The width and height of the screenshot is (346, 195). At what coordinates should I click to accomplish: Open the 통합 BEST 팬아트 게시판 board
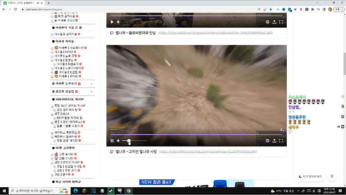click(70, 105)
